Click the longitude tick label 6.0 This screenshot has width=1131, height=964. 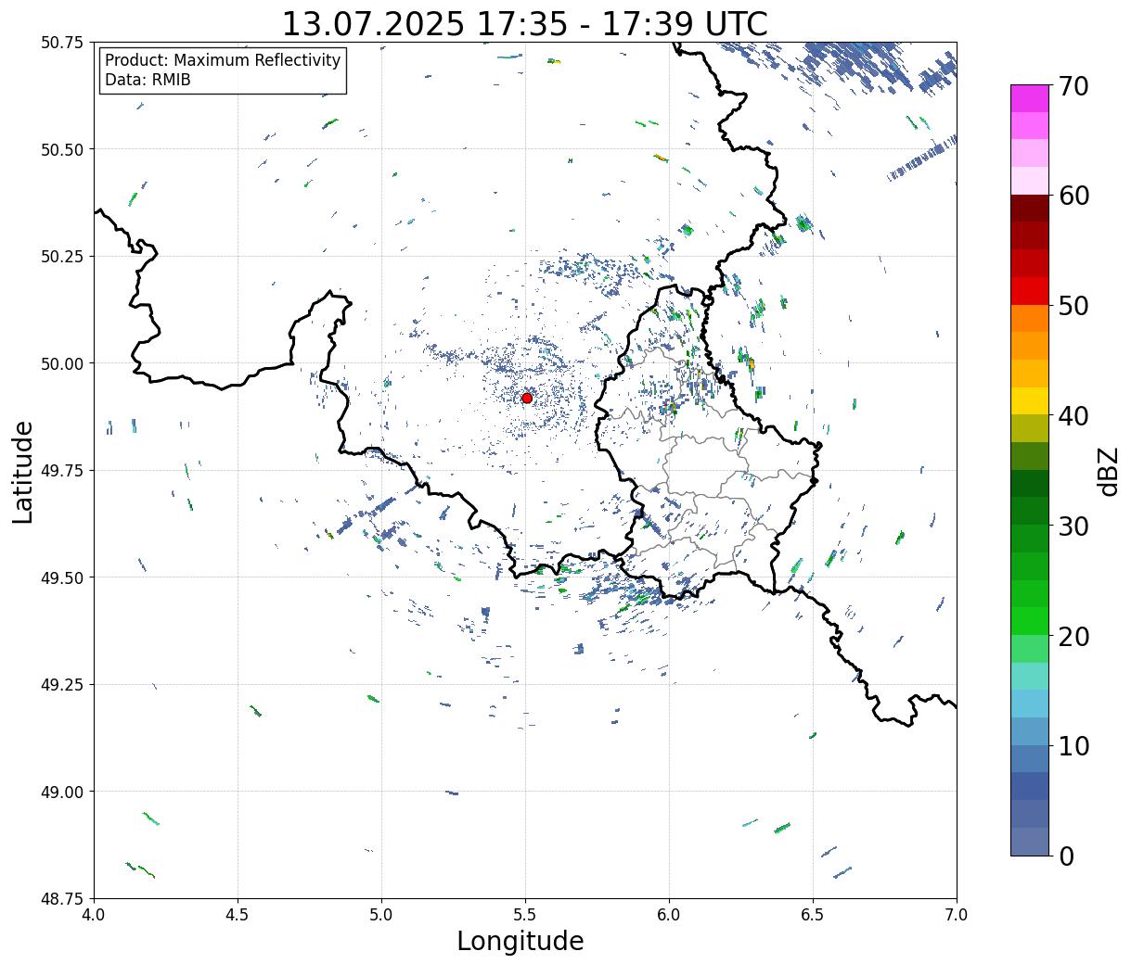point(669,915)
